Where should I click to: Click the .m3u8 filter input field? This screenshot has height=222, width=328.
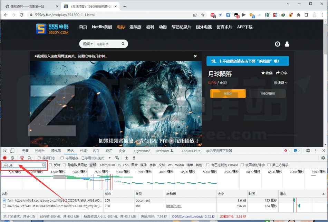pyautogui.click(x=21, y=165)
